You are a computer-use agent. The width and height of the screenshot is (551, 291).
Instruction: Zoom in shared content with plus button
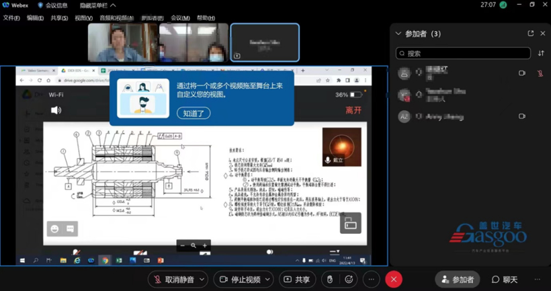(x=205, y=246)
